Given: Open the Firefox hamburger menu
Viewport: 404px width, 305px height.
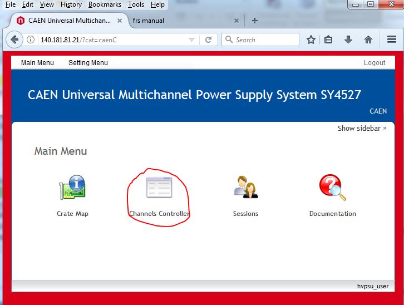Looking at the screenshot, I should 391,40.
